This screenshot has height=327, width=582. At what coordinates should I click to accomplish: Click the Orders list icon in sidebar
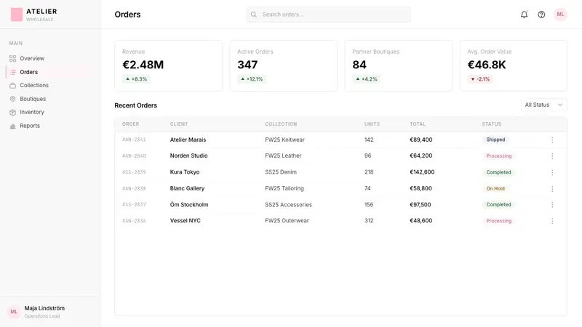(12, 72)
